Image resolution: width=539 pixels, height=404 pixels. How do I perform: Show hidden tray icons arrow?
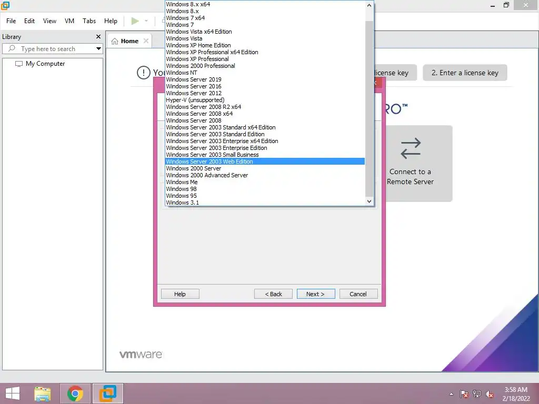pyautogui.click(x=451, y=395)
